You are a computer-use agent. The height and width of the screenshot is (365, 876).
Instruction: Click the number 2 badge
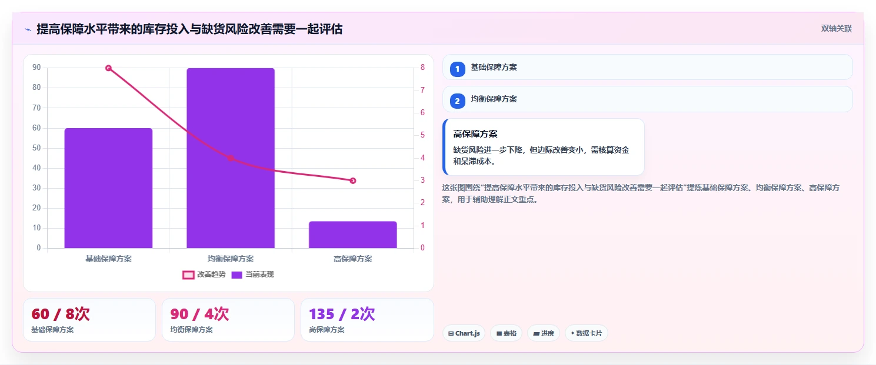coord(457,101)
